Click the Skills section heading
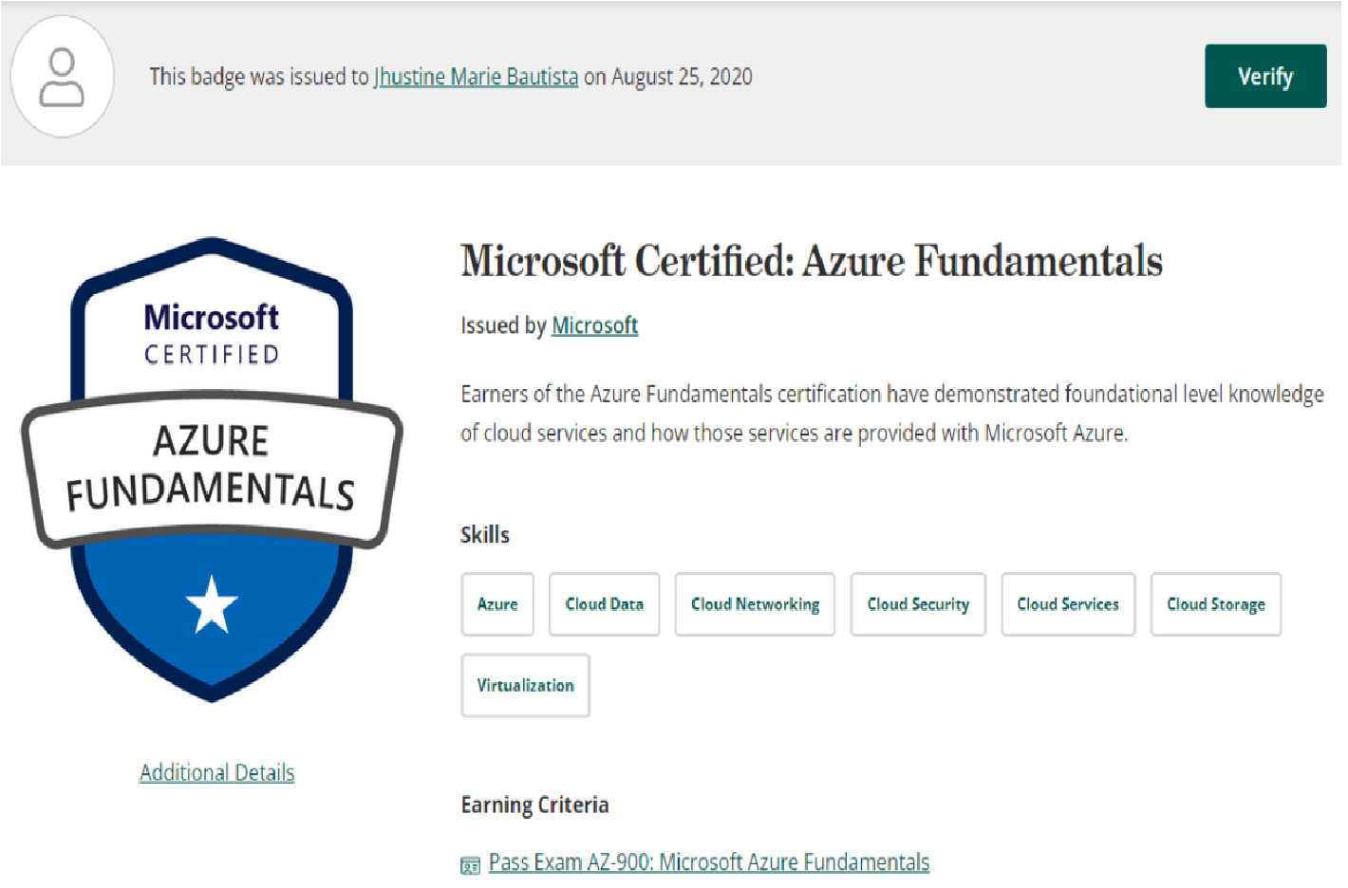Image resolution: width=1348 pixels, height=888 pixels. [484, 535]
